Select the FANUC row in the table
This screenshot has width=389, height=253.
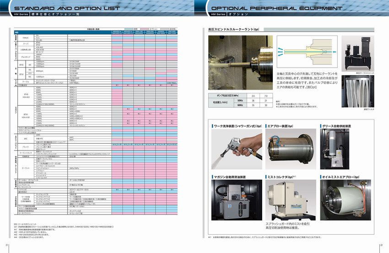pos(26,38)
